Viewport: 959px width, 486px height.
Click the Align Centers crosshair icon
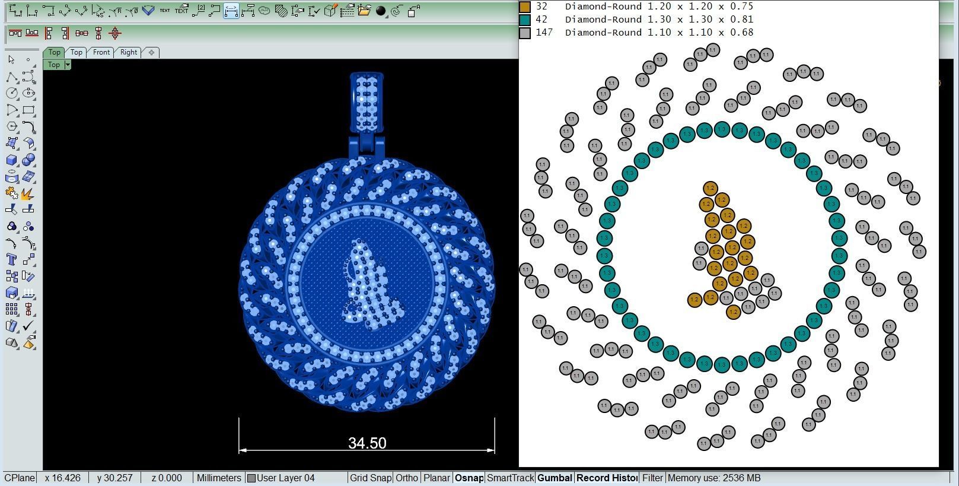pos(115,33)
